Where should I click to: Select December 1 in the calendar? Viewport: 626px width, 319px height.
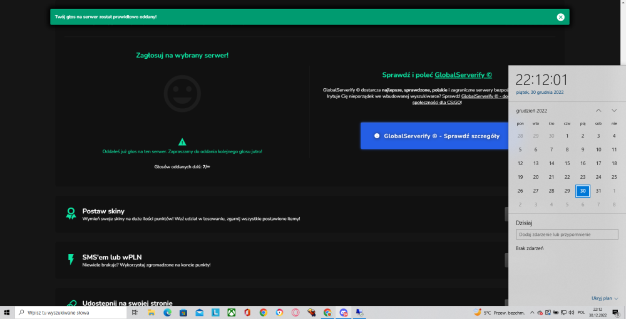567,136
